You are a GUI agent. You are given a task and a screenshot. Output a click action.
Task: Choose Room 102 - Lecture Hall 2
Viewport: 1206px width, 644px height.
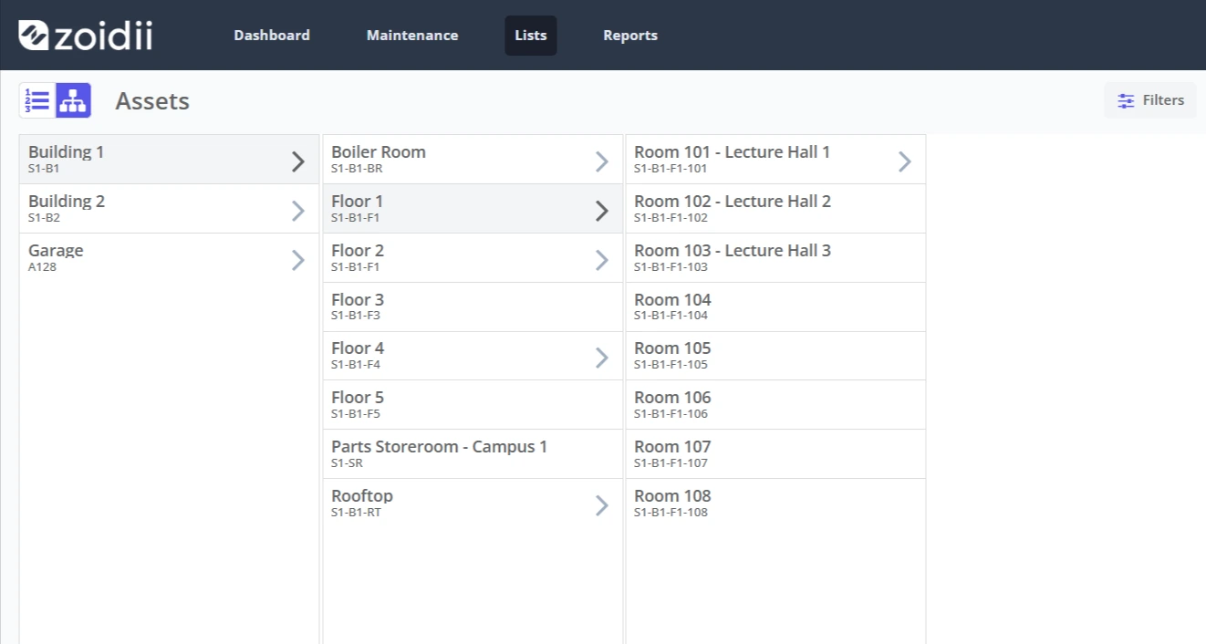click(x=775, y=209)
